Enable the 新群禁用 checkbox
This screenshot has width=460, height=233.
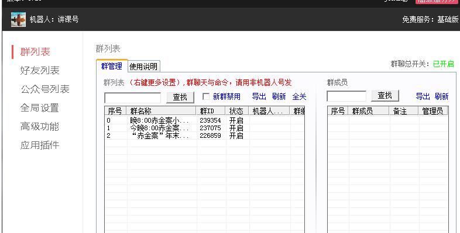point(206,96)
